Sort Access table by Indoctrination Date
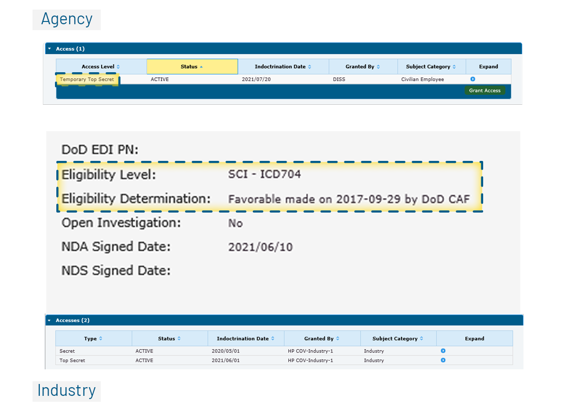This screenshot has width=572, height=405. point(283,66)
